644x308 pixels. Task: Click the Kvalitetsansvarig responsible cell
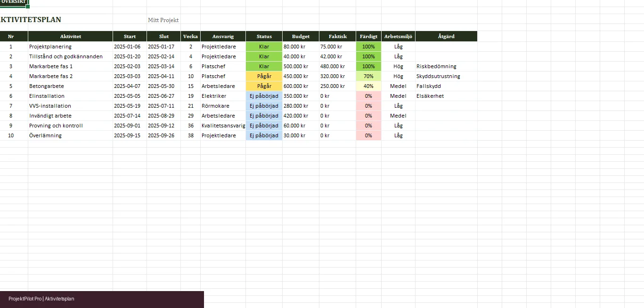(223, 126)
